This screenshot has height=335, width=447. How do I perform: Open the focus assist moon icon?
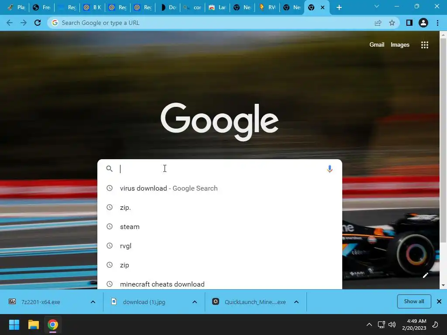pos(435,325)
